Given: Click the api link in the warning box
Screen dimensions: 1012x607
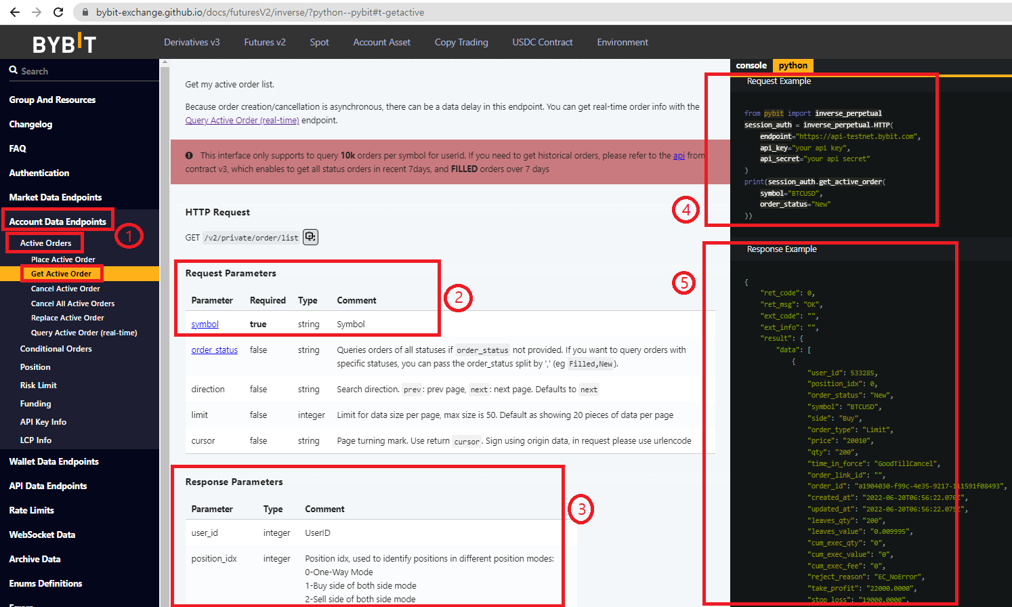Looking at the screenshot, I should pos(679,155).
